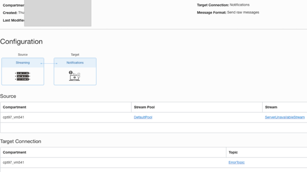Click the Topic column header
The width and height of the screenshot is (307, 172).
pos(233,152)
